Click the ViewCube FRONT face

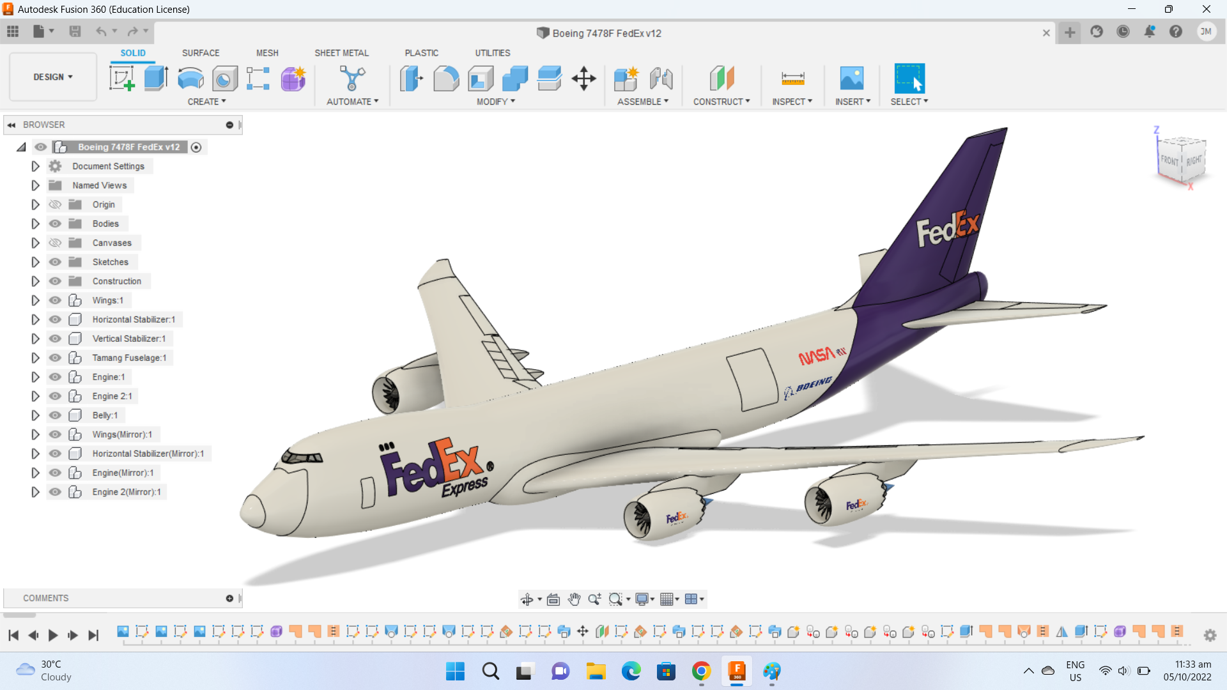1169,160
